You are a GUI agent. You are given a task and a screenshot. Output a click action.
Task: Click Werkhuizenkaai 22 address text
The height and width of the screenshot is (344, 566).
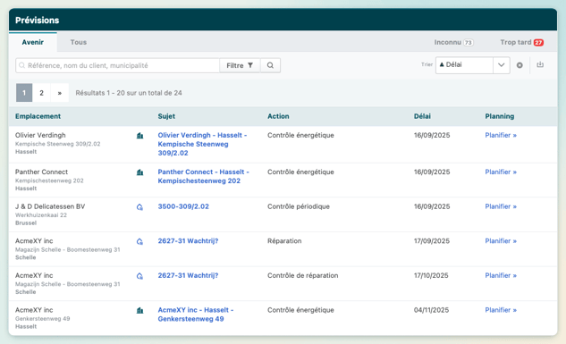coord(41,215)
